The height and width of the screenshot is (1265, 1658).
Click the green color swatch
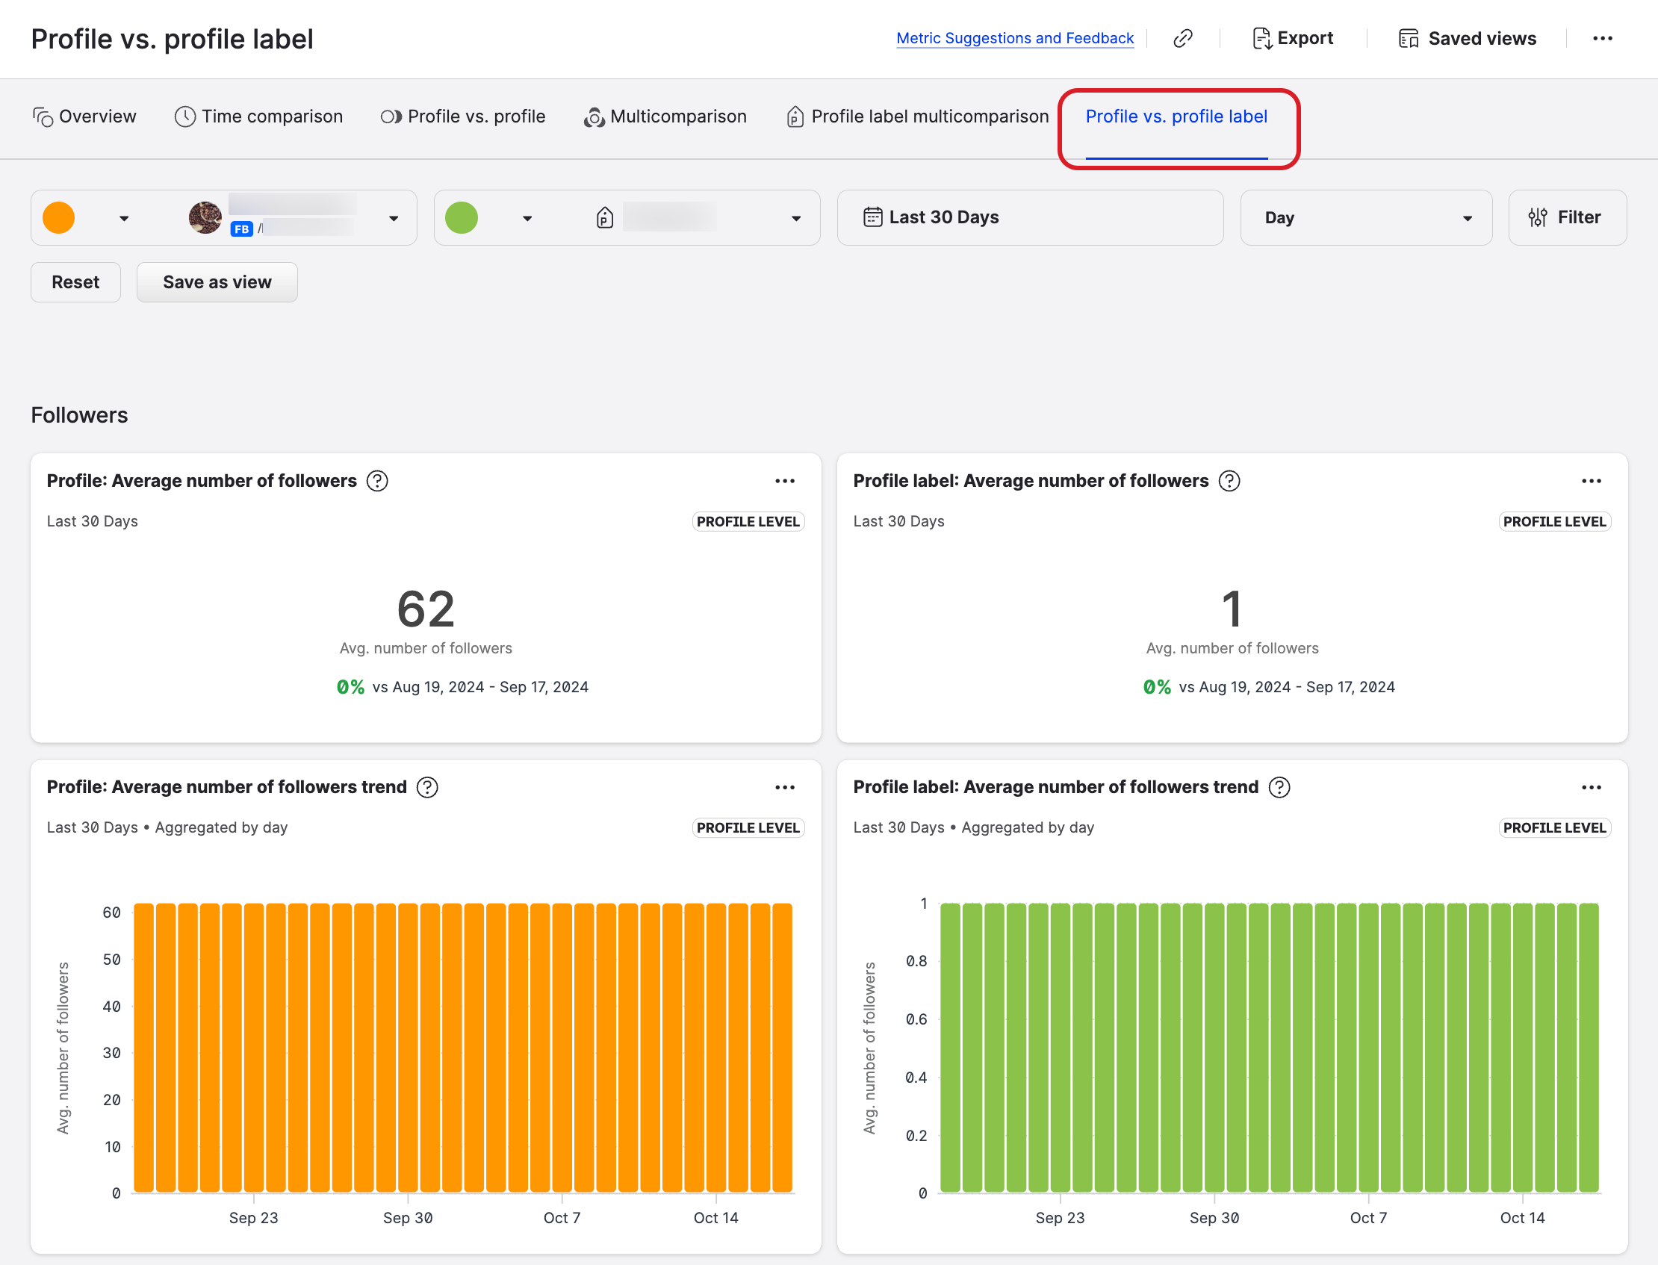point(462,217)
